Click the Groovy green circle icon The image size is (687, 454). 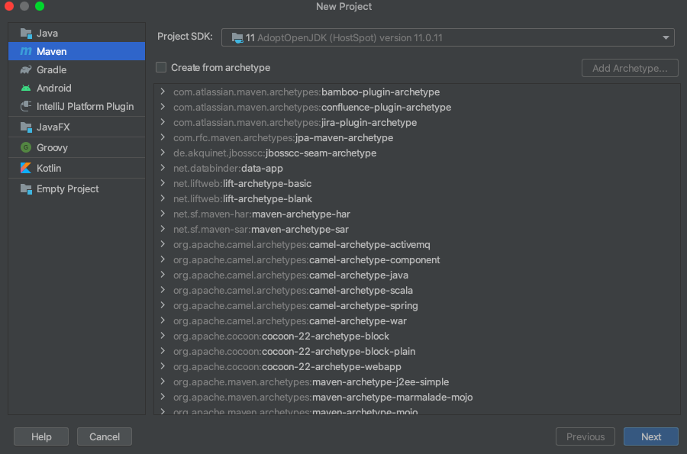click(26, 147)
